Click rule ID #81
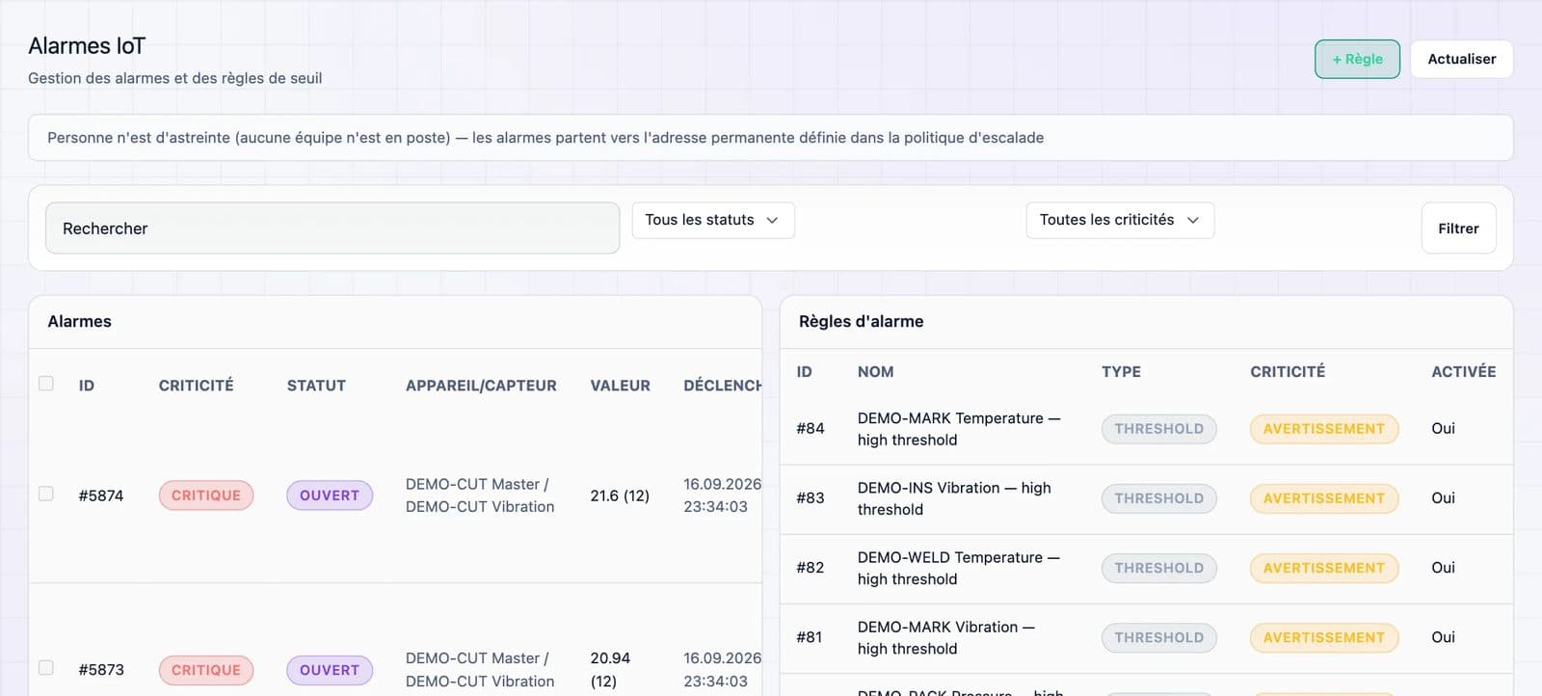Image resolution: width=1542 pixels, height=696 pixels. tap(810, 637)
